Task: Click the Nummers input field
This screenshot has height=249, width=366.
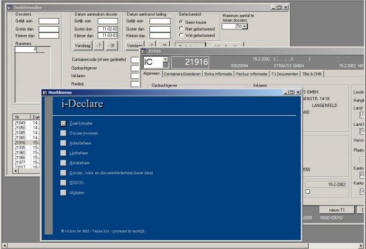Action: coord(26,49)
